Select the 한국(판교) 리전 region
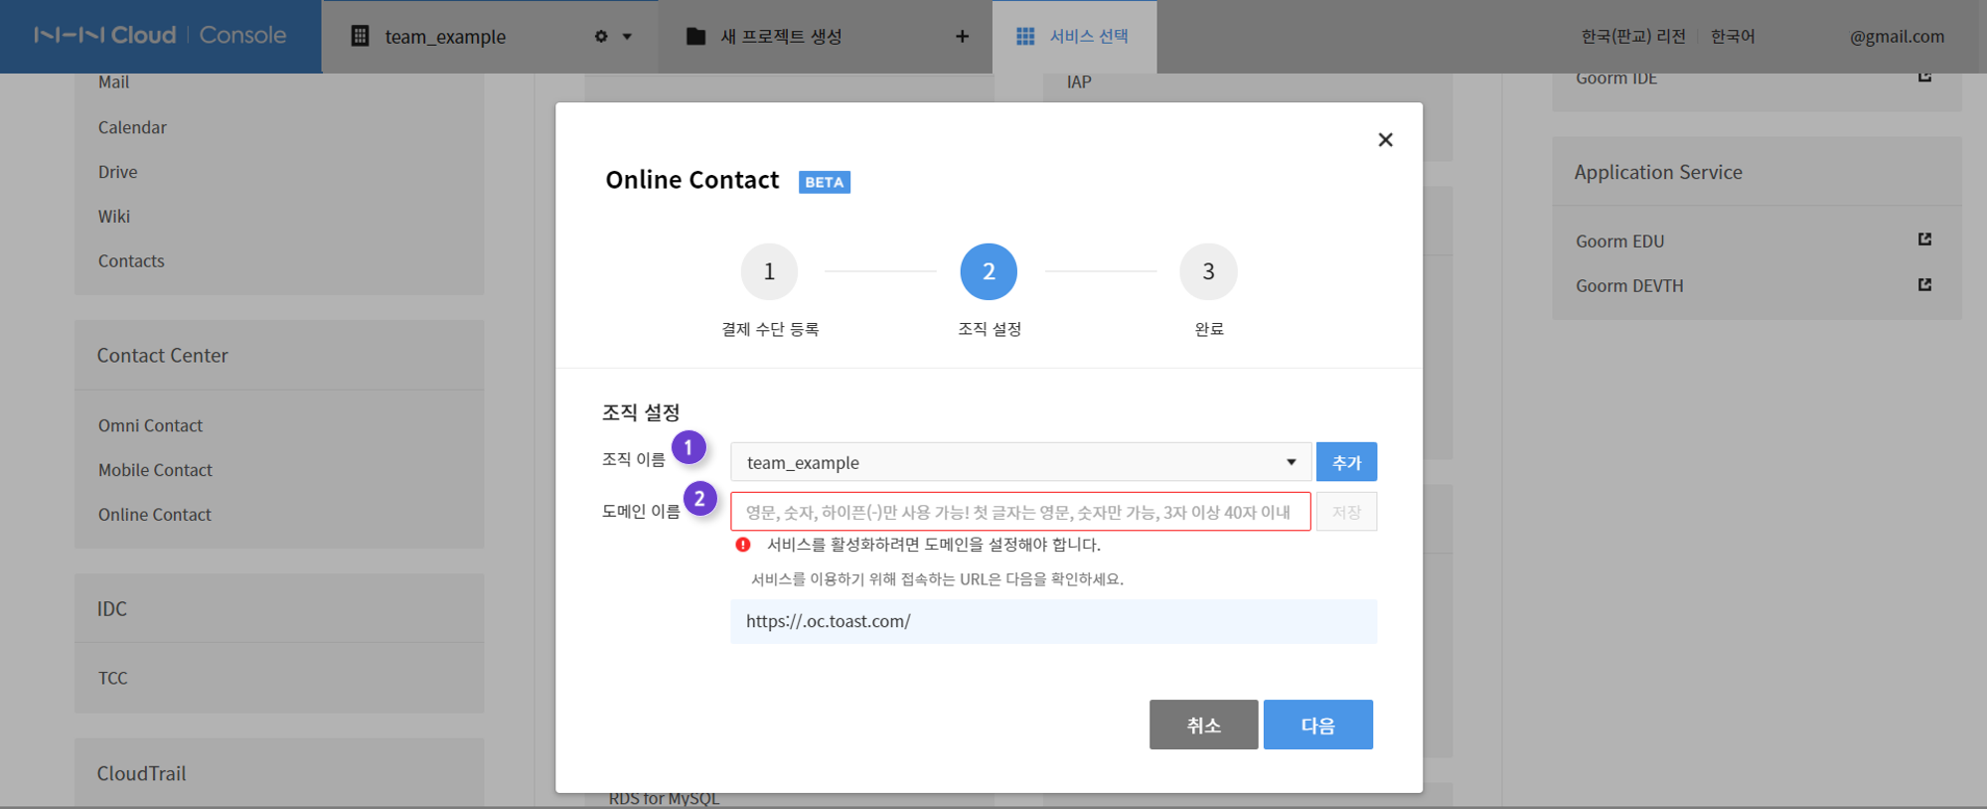This screenshot has height=809, width=1987. [x=1633, y=37]
